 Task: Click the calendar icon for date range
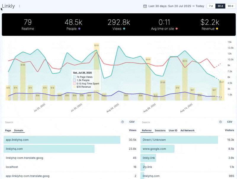pyautogui.click(x=145, y=6)
